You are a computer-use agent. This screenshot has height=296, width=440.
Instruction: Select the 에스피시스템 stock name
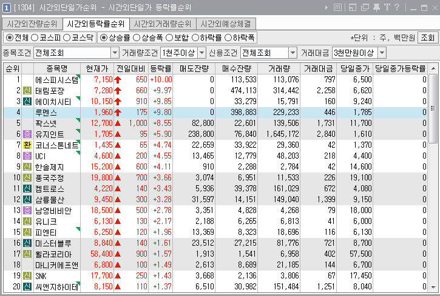tap(56, 80)
